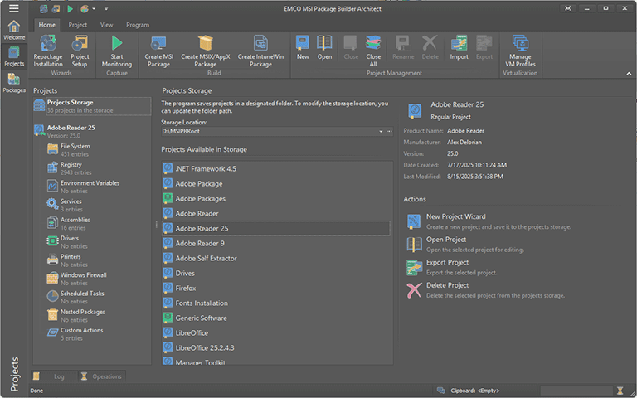Screen dimensions: 637x398
Task: Click the browse ellipsis beside Storage Location
Action: pyautogui.click(x=389, y=132)
